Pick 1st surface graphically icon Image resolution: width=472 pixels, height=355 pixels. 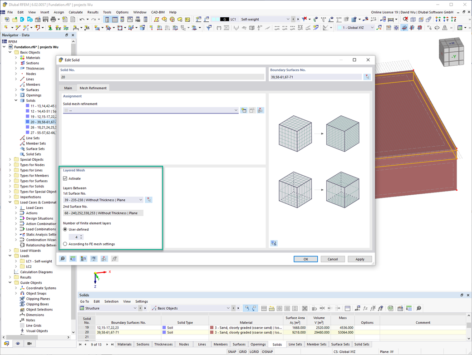pos(149,200)
